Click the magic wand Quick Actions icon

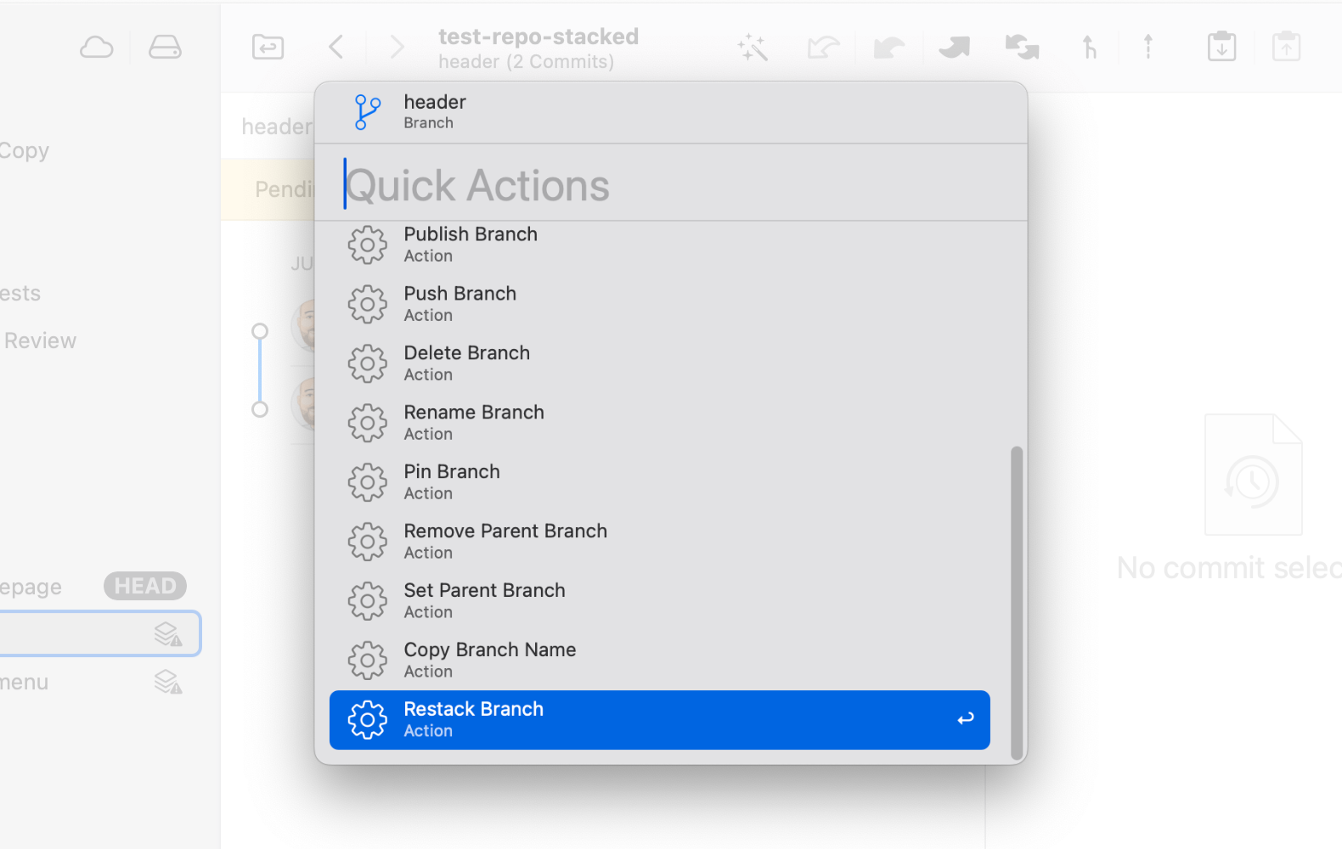coord(753,48)
